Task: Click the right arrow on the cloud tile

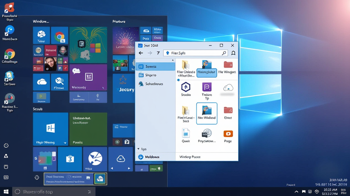Action: [129, 168]
